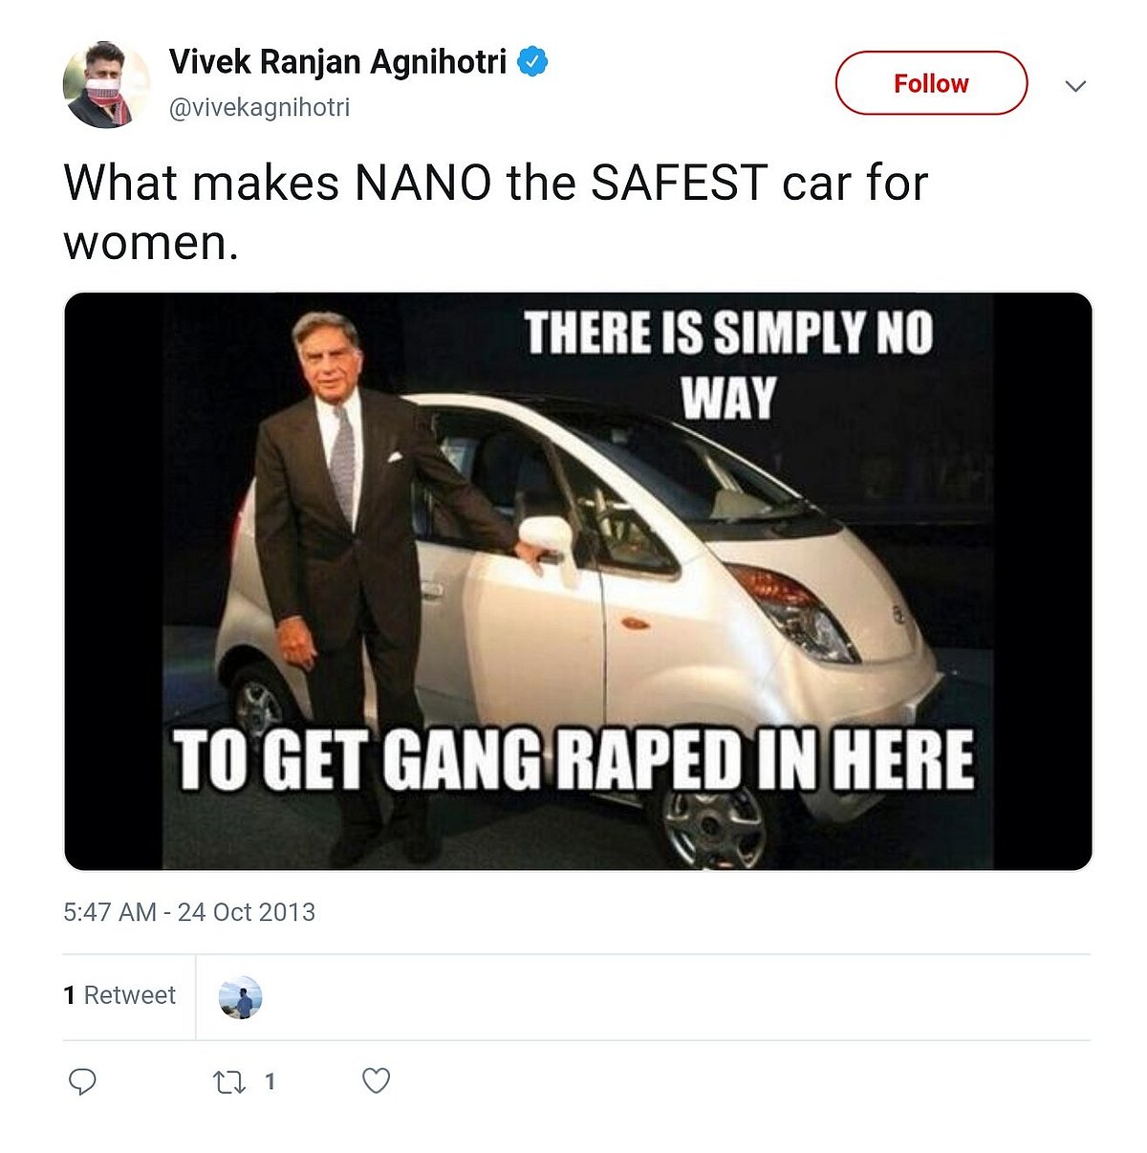Click the word SAFEST in the tweet text
This screenshot has width=1147, height=1153.
click(679, 183)
